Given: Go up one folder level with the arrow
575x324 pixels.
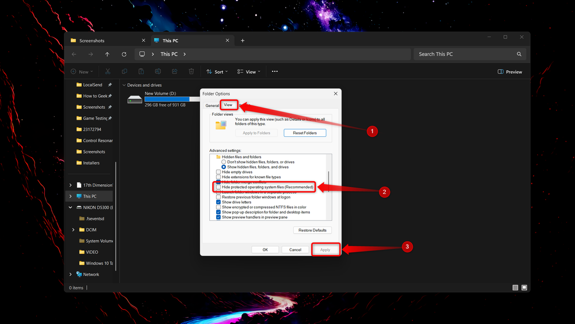Looking at the screenshot, I should click(107, 54).
